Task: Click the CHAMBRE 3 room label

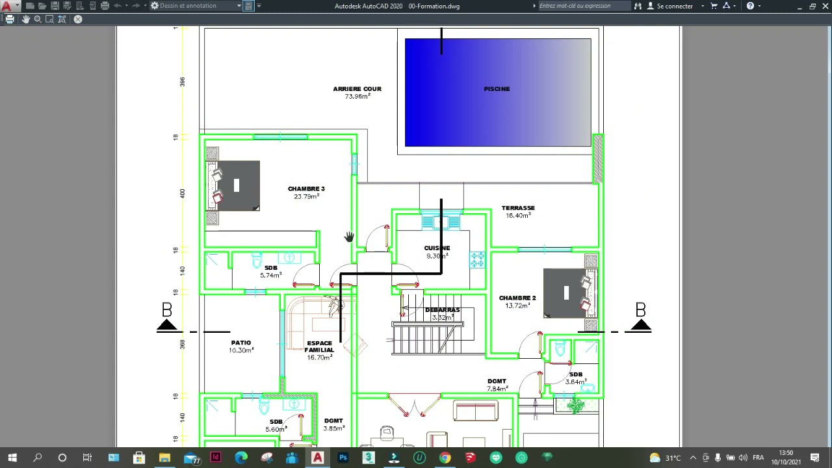Action: (306, 188)
